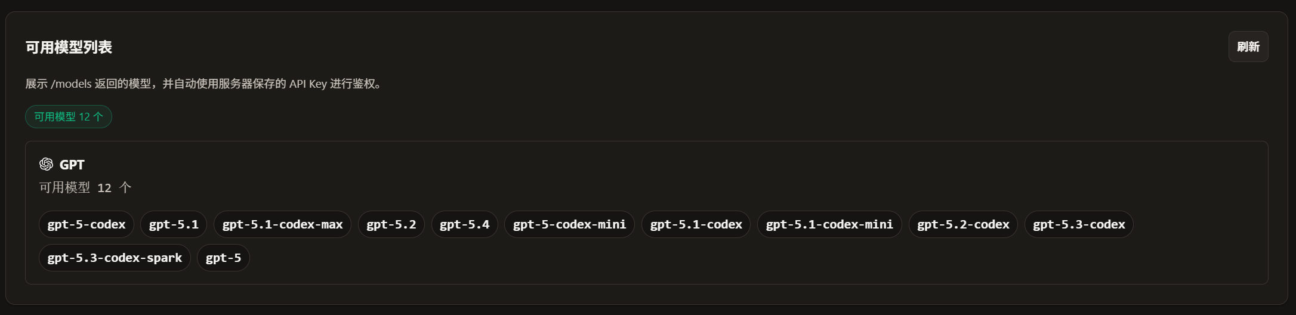Image resolution: width=1296 pixels, height=315 pixels.
Task: Click the gpt-5.1-codex-mini model chip
Action: [829, 225]
